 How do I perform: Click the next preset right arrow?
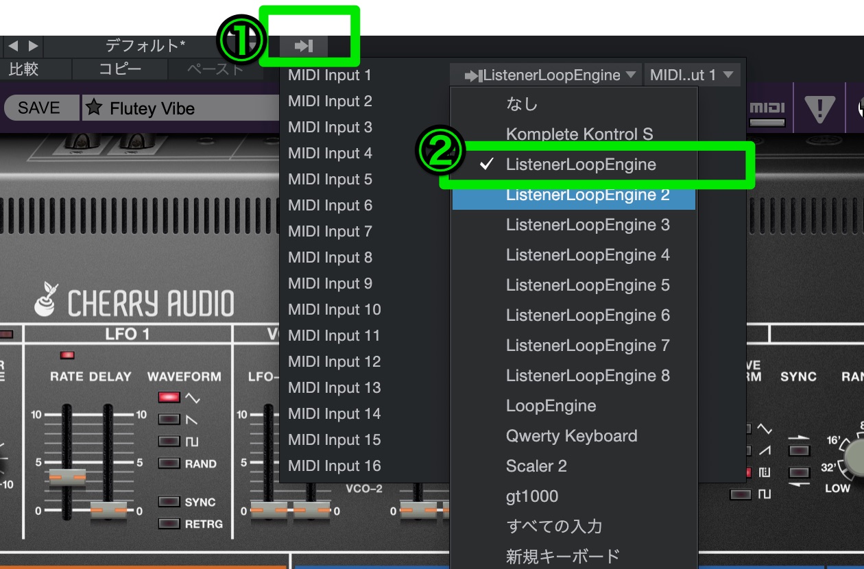click(x=32, y=46)
